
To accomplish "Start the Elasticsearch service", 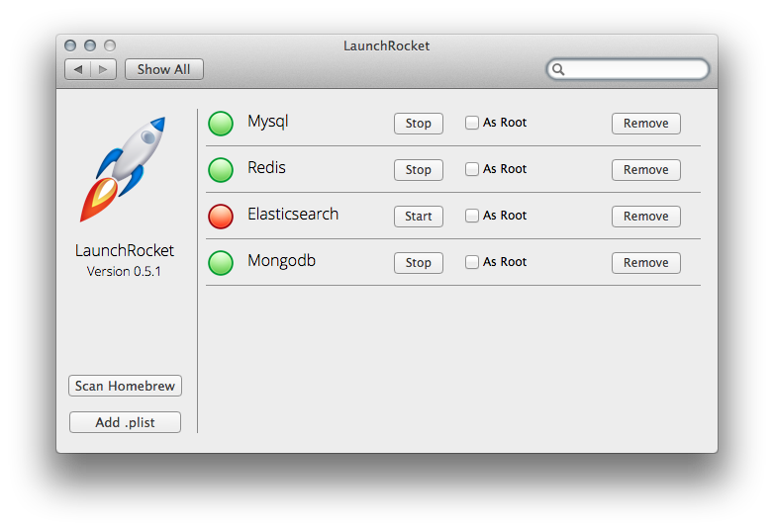I will [x=419, y=217].
